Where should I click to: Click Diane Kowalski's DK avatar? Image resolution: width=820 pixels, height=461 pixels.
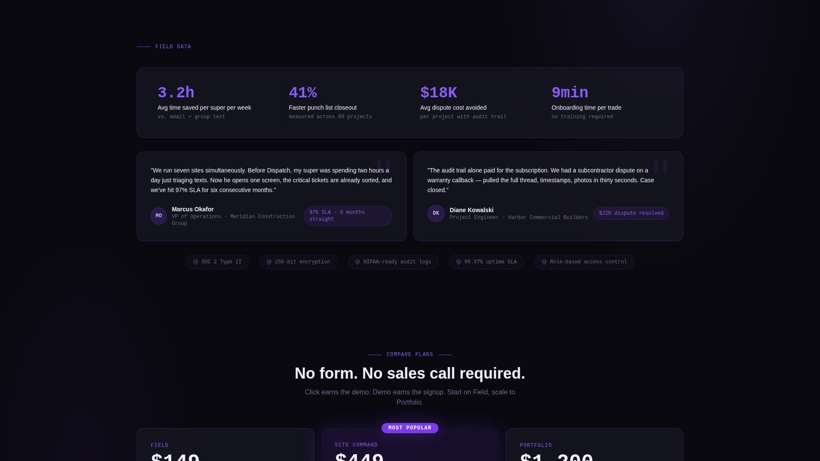click(x=436, y=213)
